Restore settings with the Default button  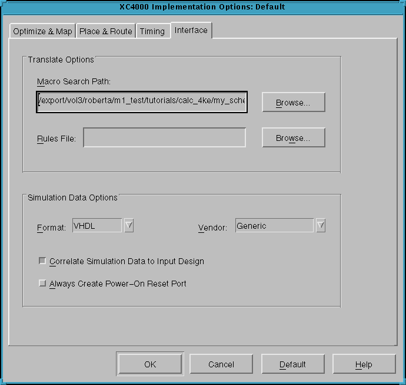(x=293, y=364)
